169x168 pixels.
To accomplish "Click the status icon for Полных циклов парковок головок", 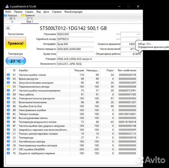I will (x=8, y=133).
